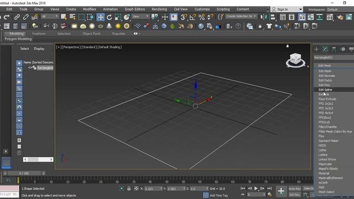Toggle the Angle Snap button
This screenshot has width=354, height=199.
point(193,17)
